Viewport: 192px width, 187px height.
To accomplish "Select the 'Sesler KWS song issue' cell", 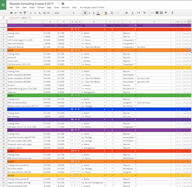I will [x=25, y=89].
